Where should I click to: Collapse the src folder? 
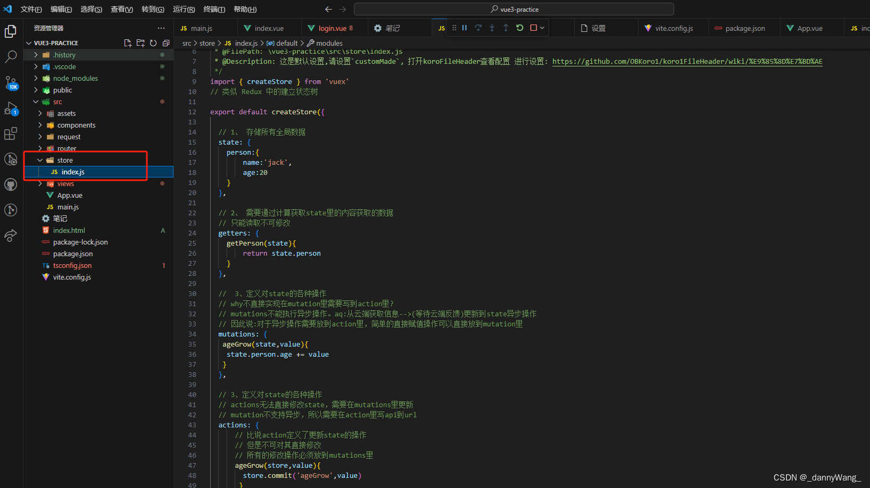[98, 102]
